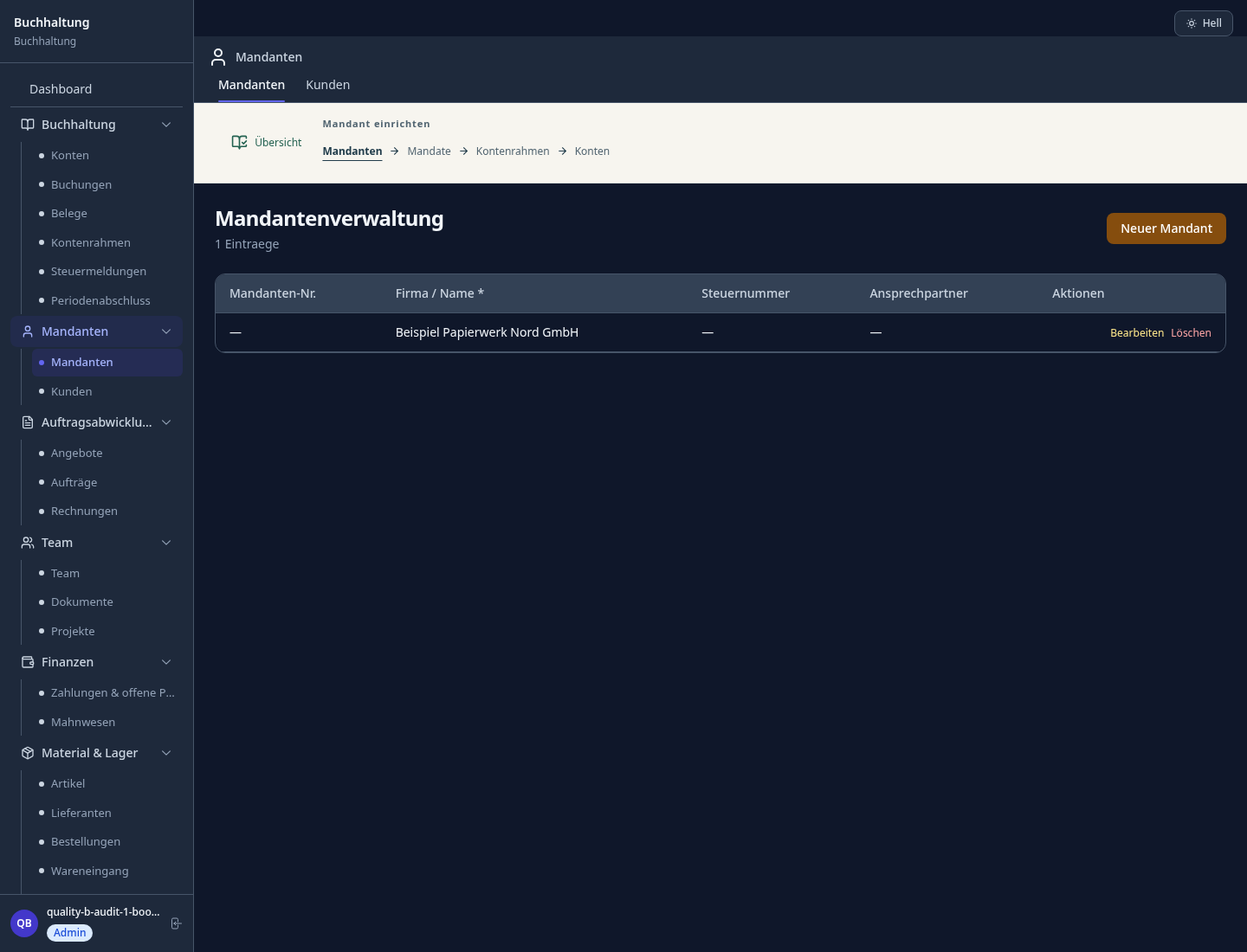This screenshot has height=952, width=1247.
Task: Collapse the Finanzen section chevron
Action: 166,662
